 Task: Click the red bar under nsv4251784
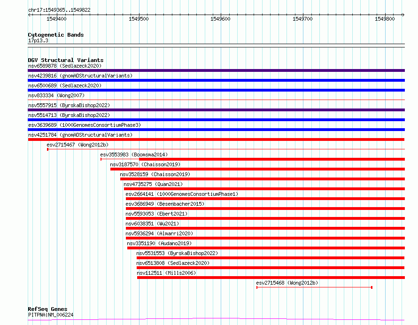coord(216,139)
